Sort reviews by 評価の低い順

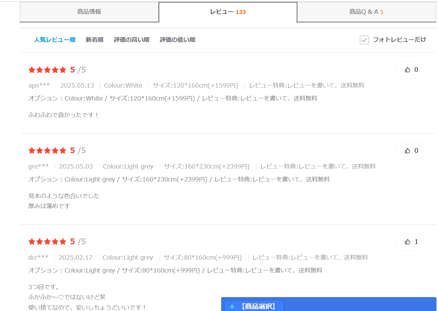[x=177, y=40]
